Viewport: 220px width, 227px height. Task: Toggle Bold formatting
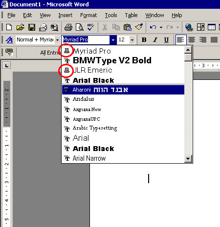tap(144, 39)
